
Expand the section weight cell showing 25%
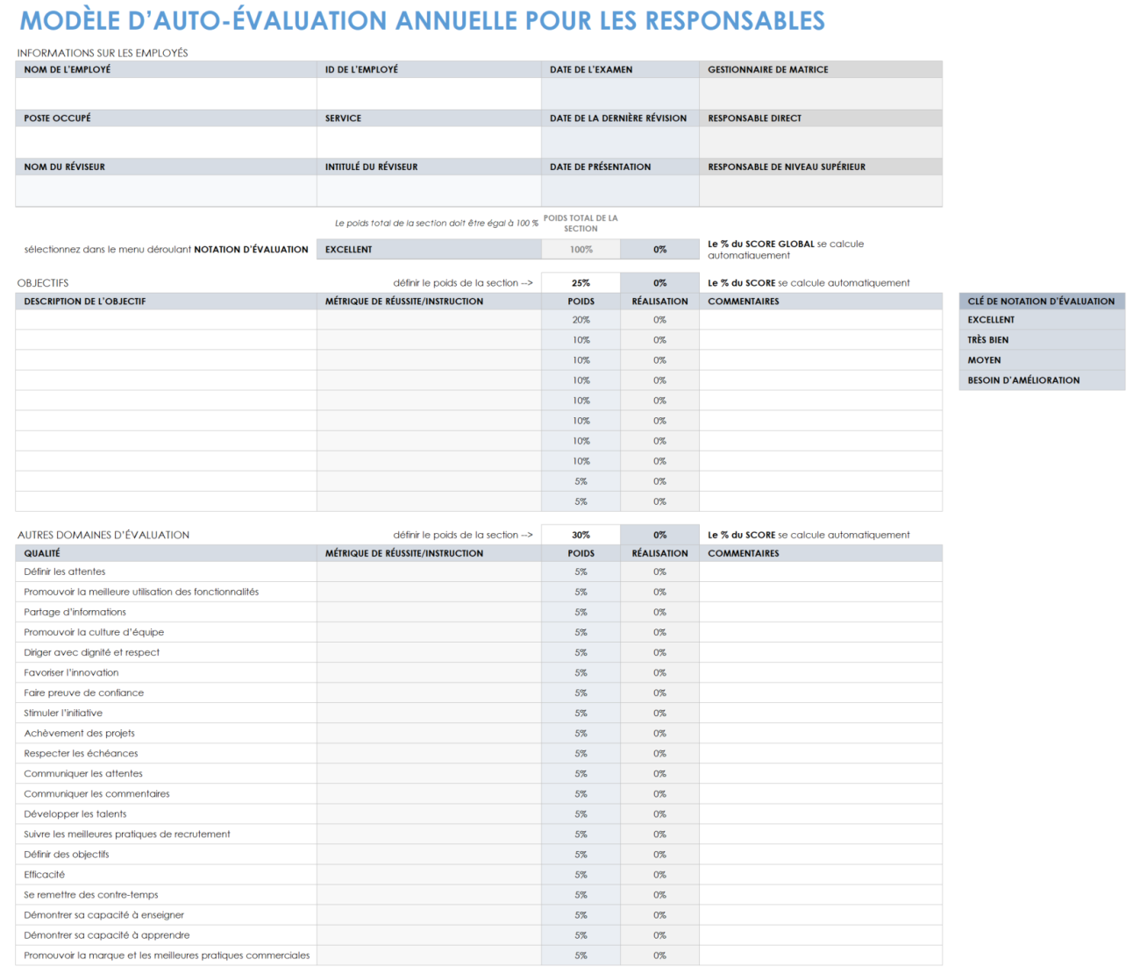coord(581,282)
